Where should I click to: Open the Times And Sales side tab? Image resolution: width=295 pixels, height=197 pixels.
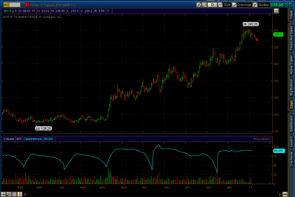click(291, 38)
